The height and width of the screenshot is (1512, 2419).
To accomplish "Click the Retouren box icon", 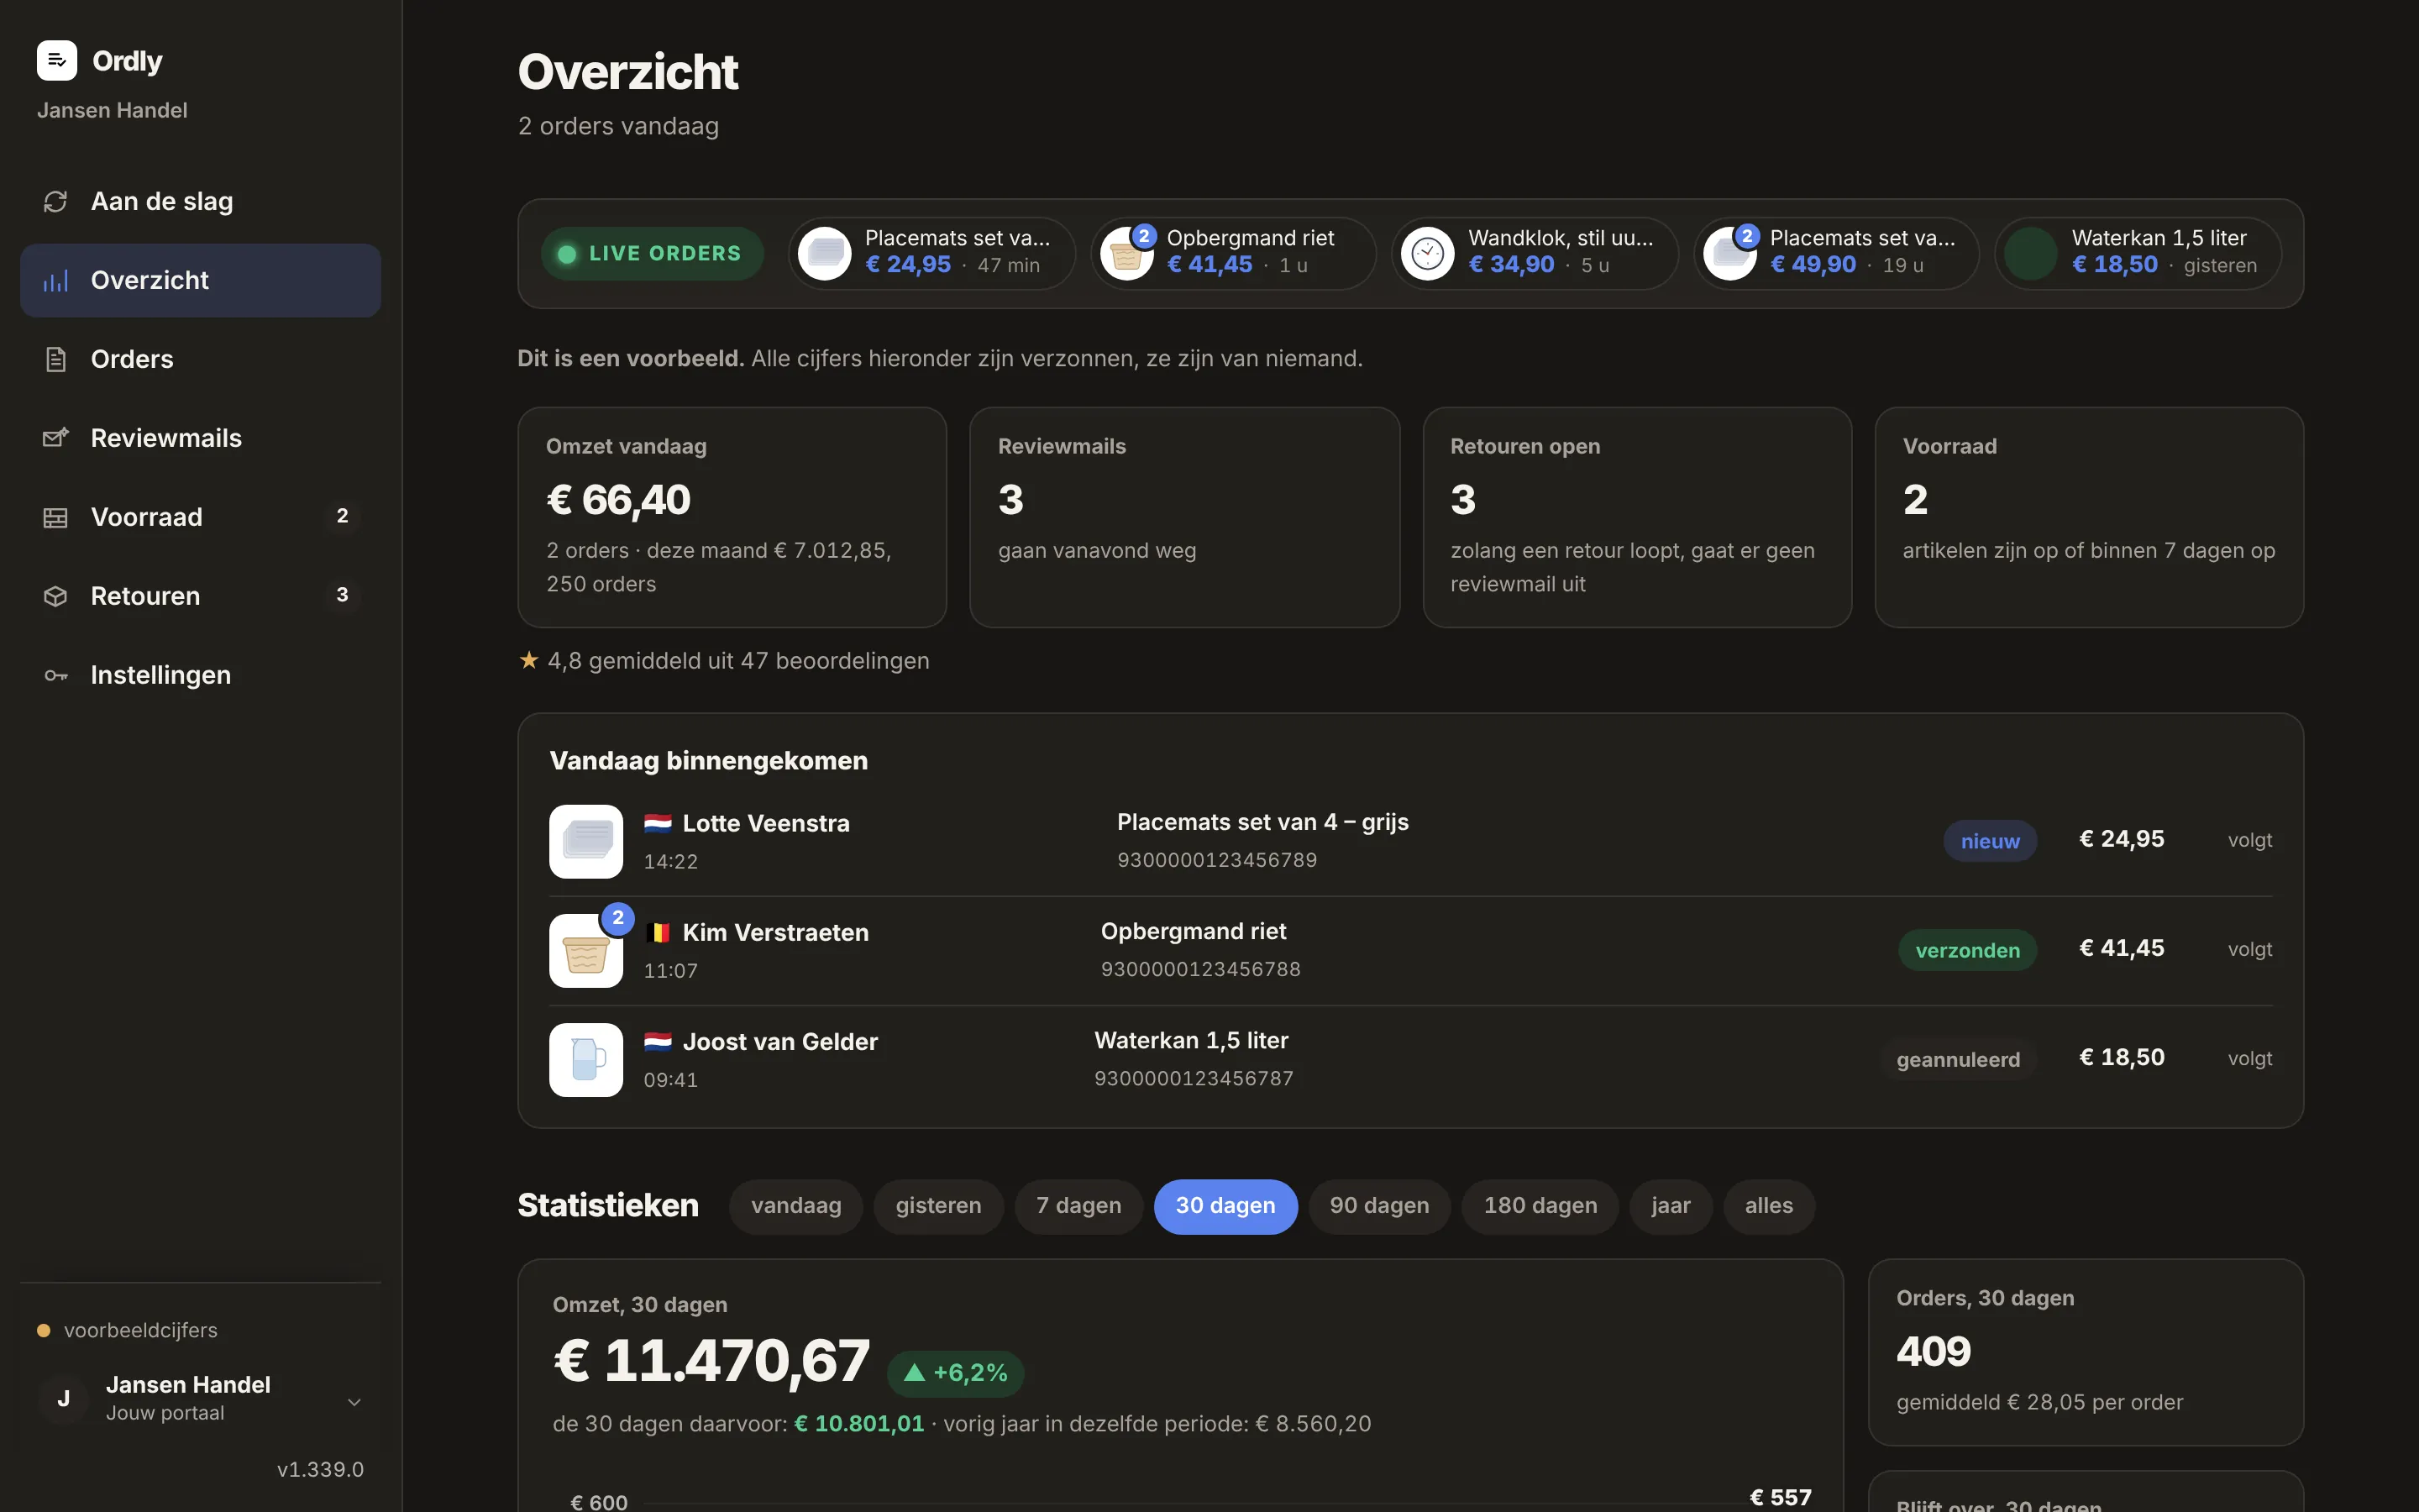I will point(56,596).
